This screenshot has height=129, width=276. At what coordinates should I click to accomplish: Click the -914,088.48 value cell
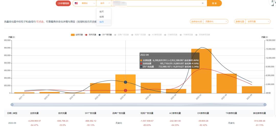click(x=259, y=121)
